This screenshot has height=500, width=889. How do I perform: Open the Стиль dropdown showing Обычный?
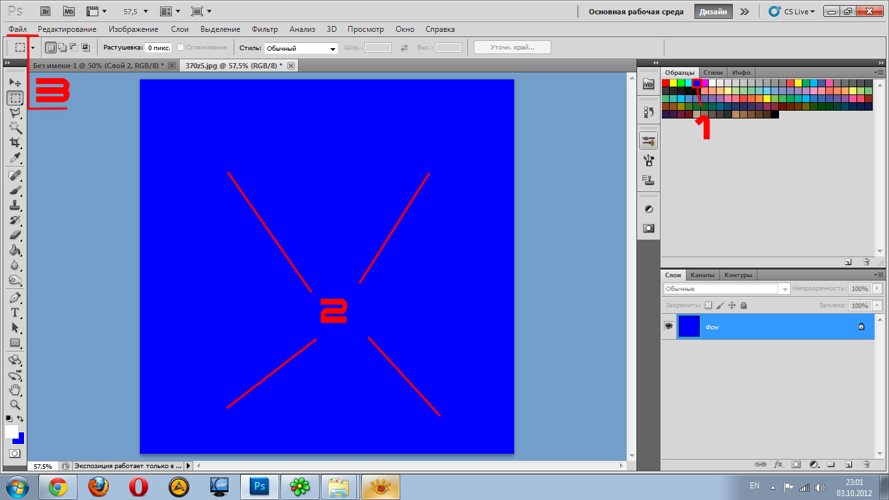pos(301,48)
